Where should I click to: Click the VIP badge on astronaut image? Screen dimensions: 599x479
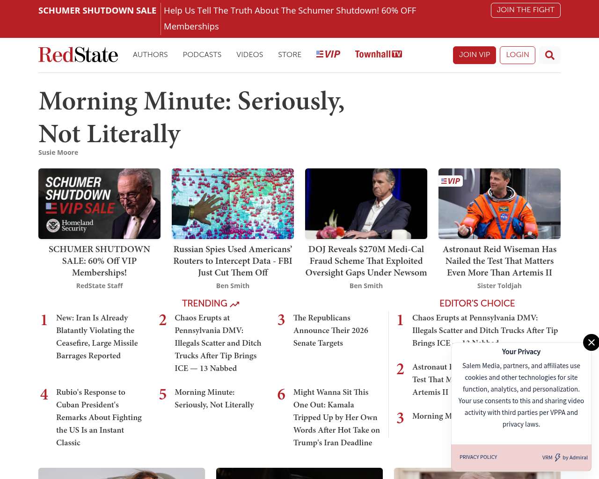[451, 181]
